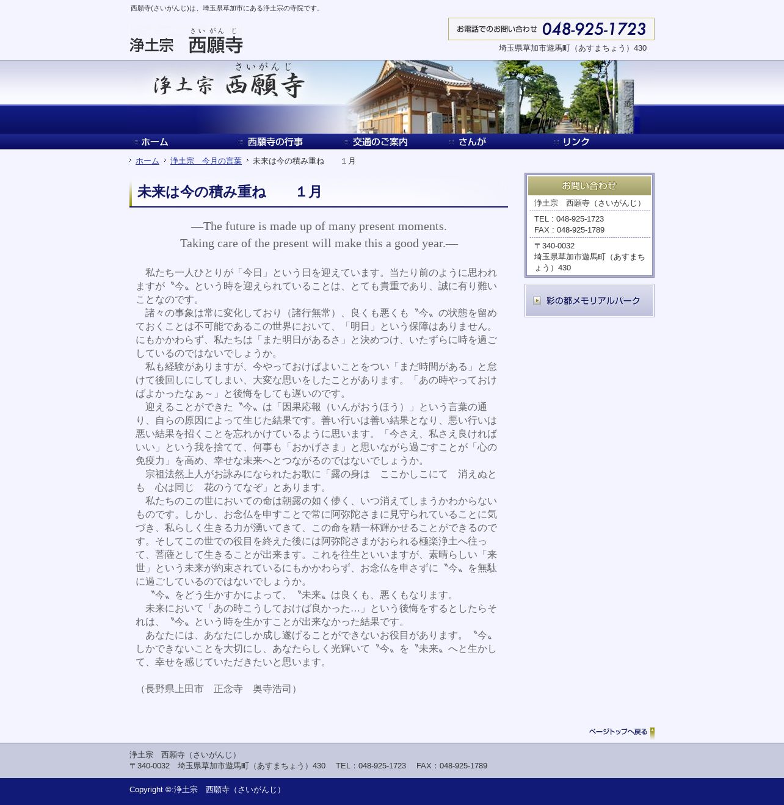Click the sidebar text TEL：048-925-1723
The height and width of the screenshot is (805, 784).
tap(569, 219)
